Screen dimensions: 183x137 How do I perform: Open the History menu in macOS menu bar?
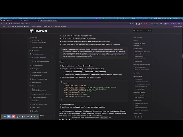click(x=20, y=18)
